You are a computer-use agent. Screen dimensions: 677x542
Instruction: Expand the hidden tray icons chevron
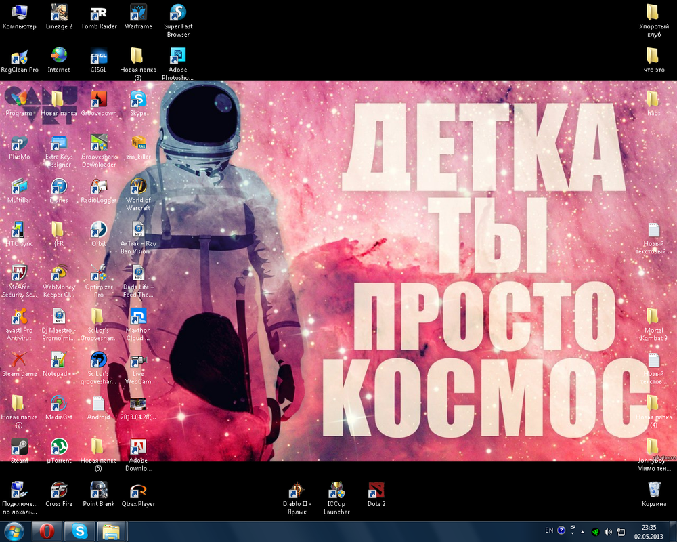[x=582, y=531]
